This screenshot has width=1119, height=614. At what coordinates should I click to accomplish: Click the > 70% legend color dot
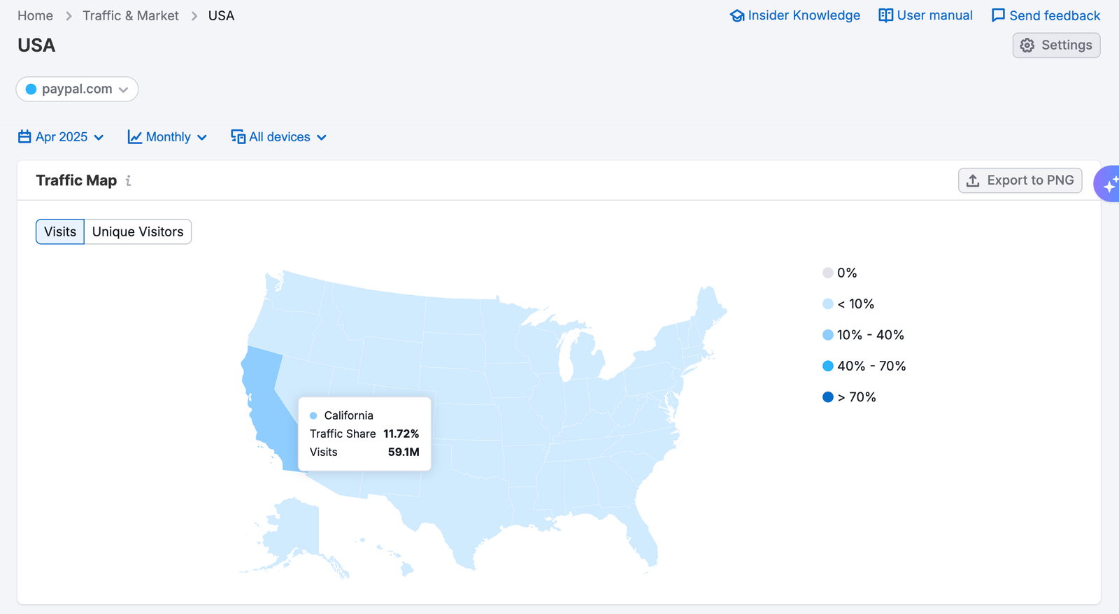click(x=828, y=397)
